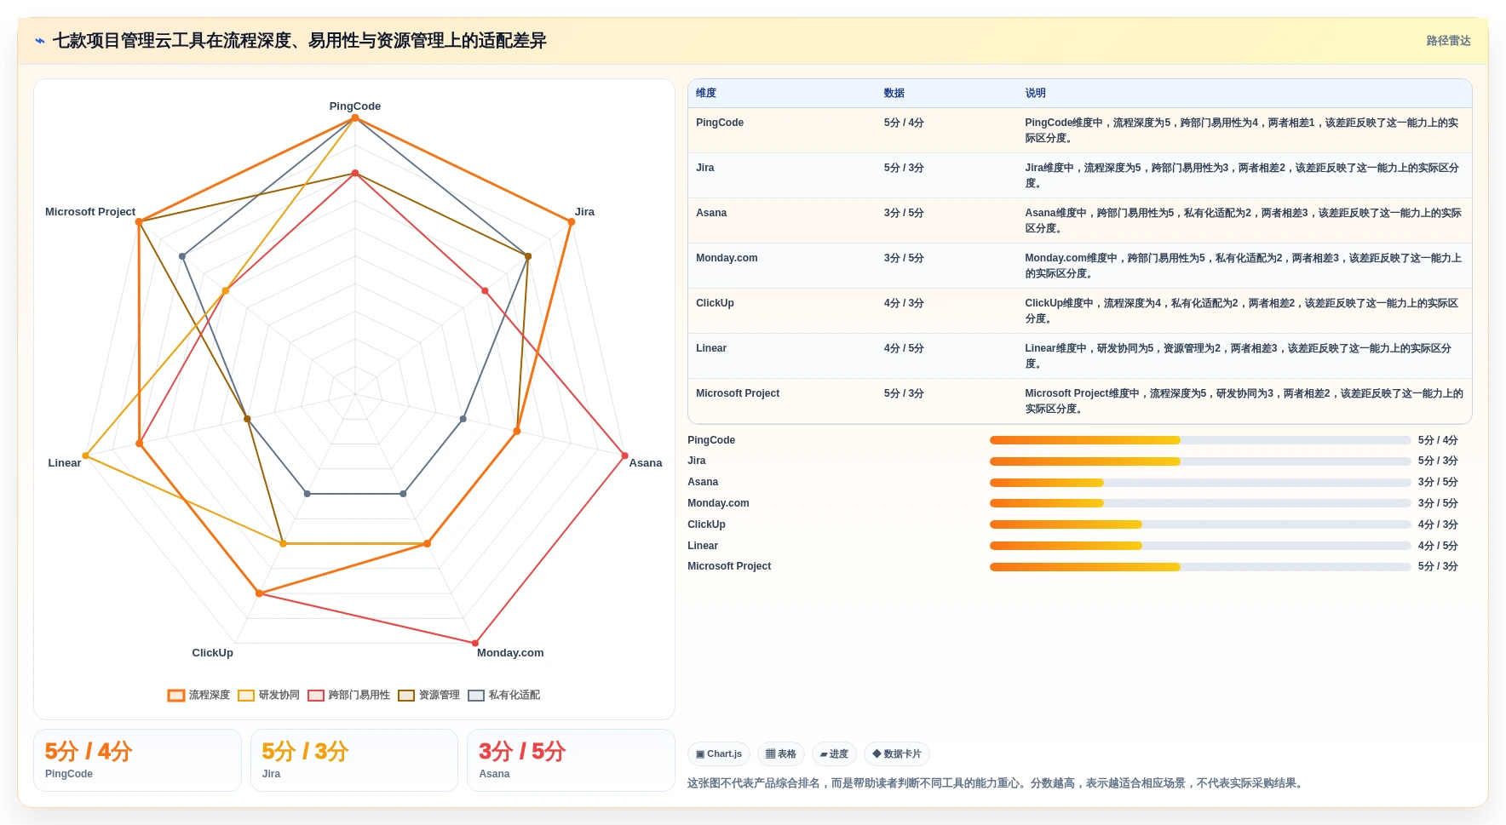Click the yellow data point at the Linear axis tip

tap(85, 455)
